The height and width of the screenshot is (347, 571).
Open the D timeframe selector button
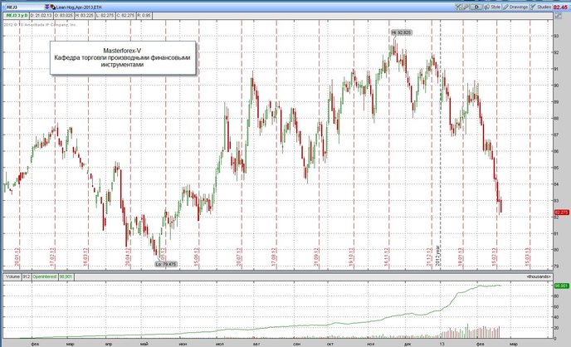click(x=476, y=7)
